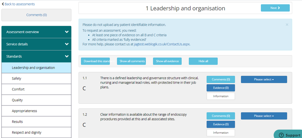Viewport: 302px width, 138px height.
Task: Click the Assessment overview header label
Action: 22,32
